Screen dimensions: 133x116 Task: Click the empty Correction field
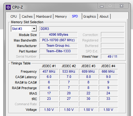pyautogui.click(x=113, y=34)
